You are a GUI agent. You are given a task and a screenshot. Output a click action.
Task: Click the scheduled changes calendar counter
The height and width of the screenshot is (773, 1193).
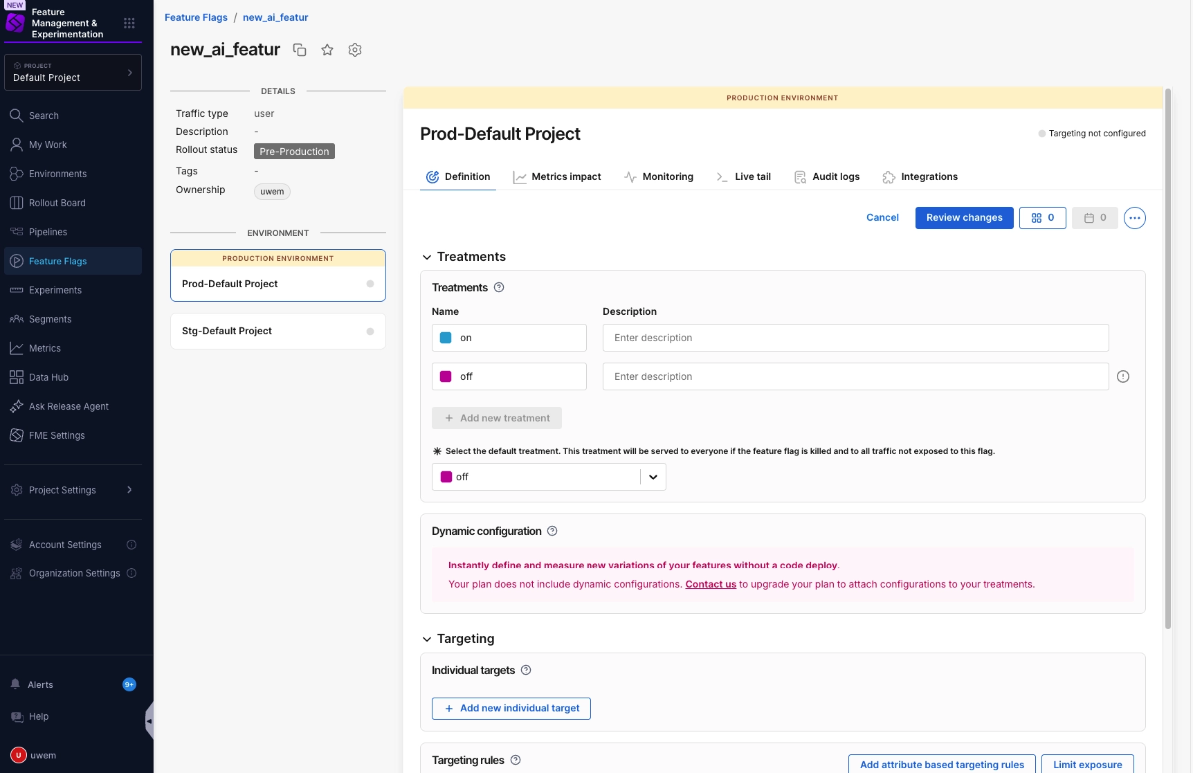click(x=1095, y=217)
